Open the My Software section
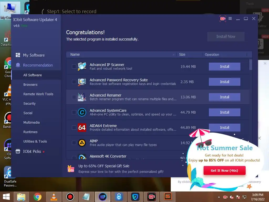Image resolution: width=269 pixels, height=202 pixels. point(34,55)
